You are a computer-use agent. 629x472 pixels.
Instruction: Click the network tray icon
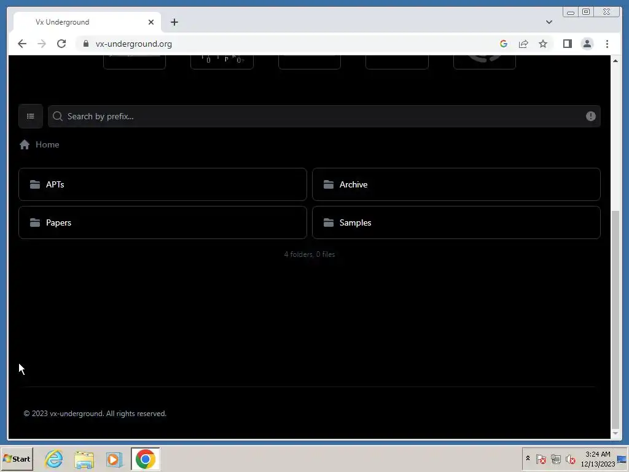coord(555,459)
